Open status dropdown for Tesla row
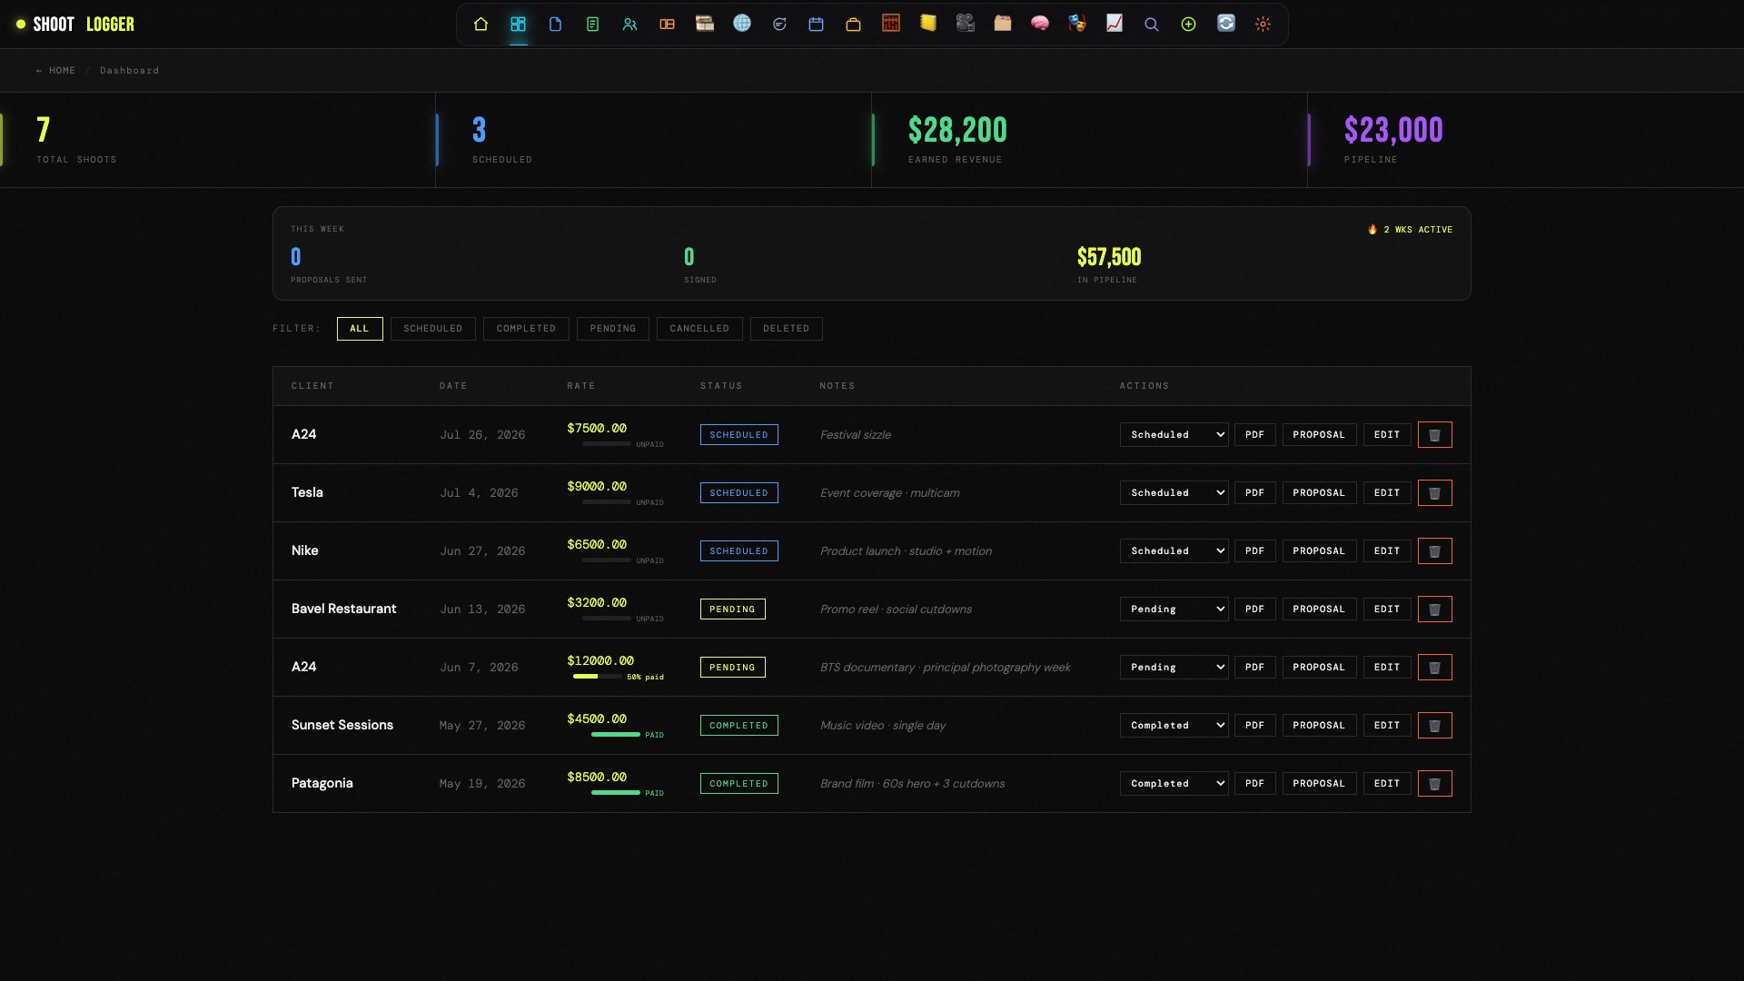Screen dimensions: 1744x981 1174,493
